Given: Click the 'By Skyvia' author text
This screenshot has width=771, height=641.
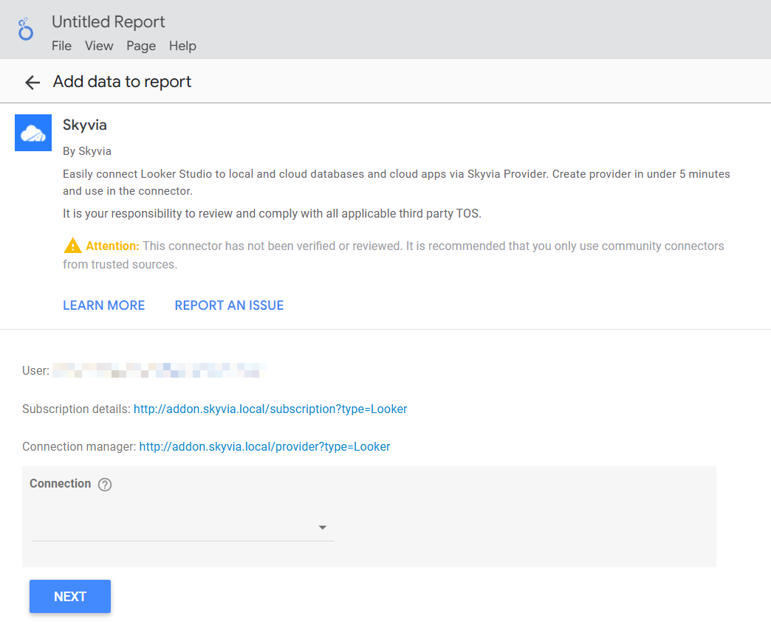Looking at the screenshot, I should [x=87, y=151].
